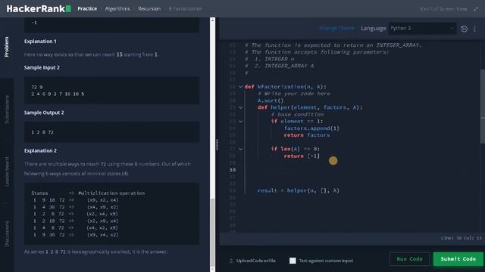
Task: Click the 'Sample Input 2' heading
Action: point(42,67)
